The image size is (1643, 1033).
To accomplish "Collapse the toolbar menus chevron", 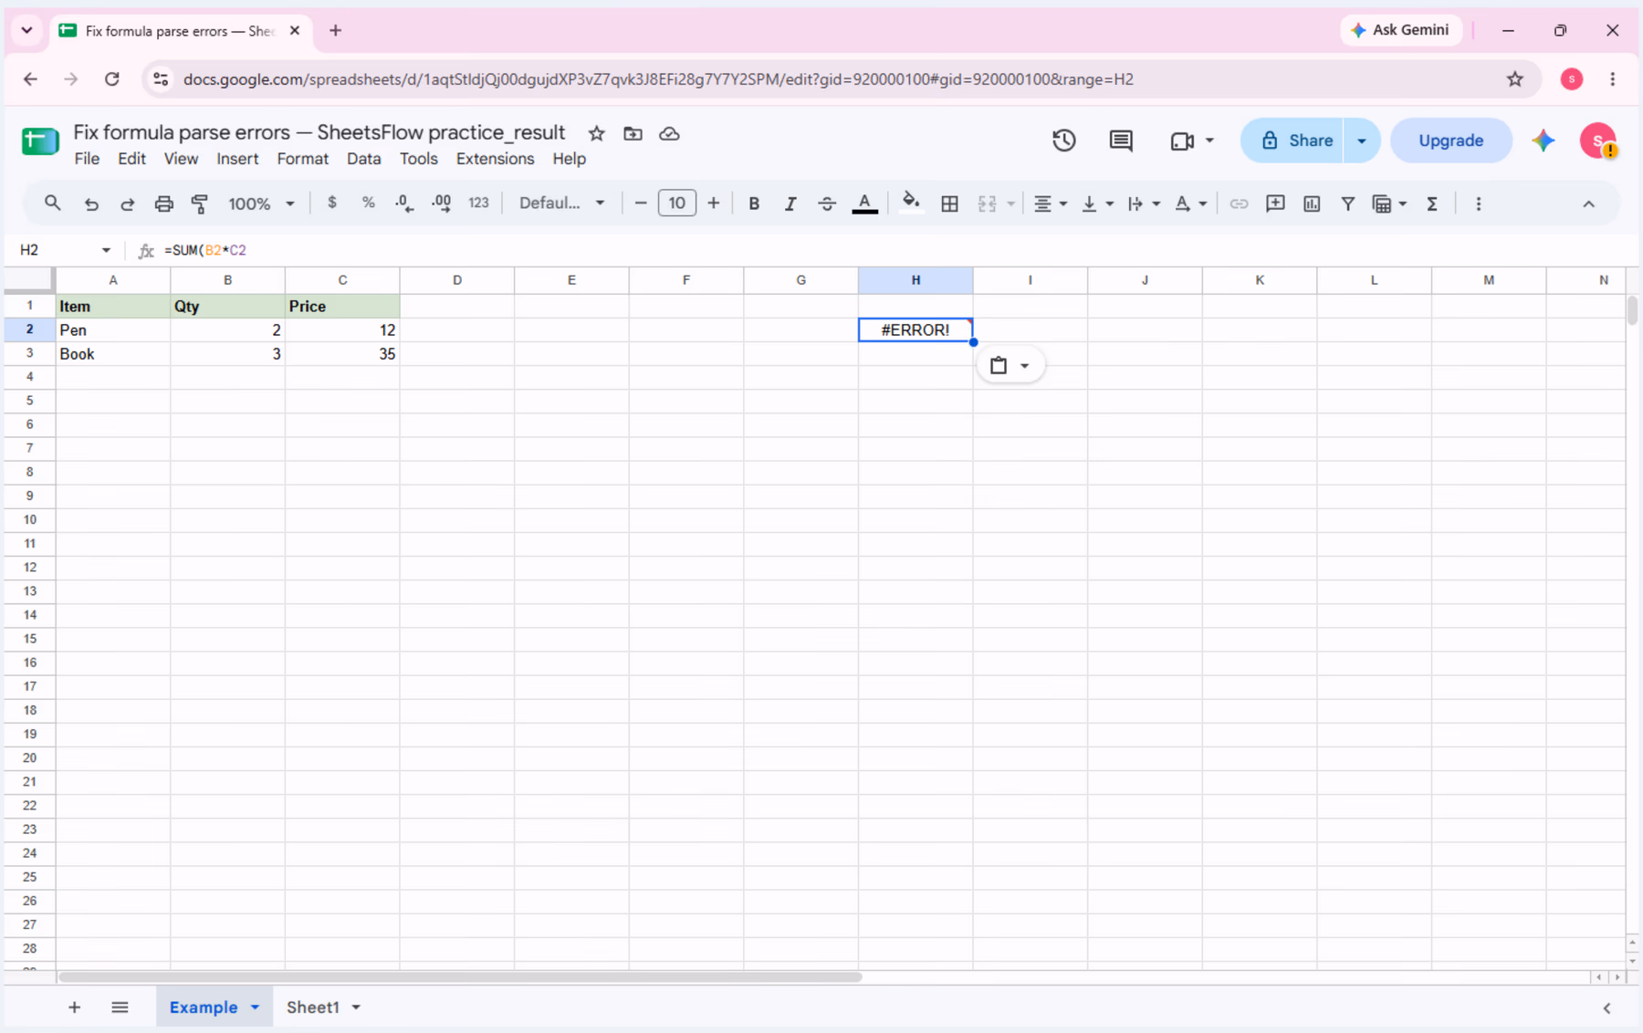I will click(x=1588, y=204).
